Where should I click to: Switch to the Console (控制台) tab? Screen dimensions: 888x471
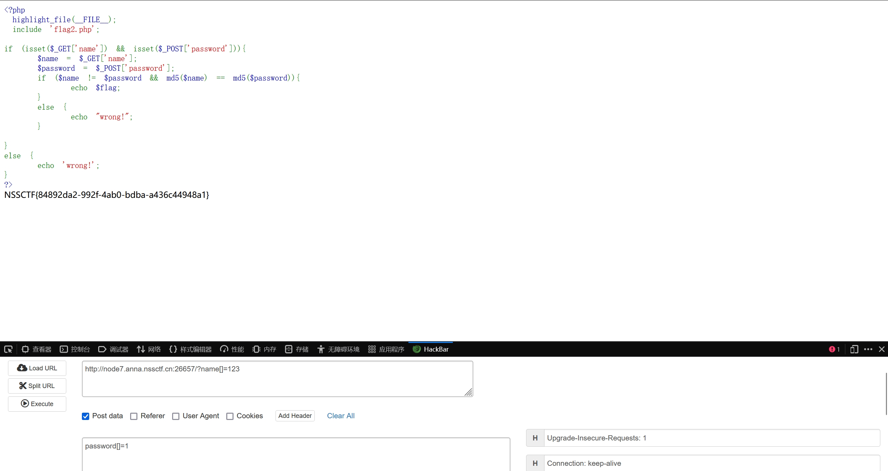(x=75, y=349)
